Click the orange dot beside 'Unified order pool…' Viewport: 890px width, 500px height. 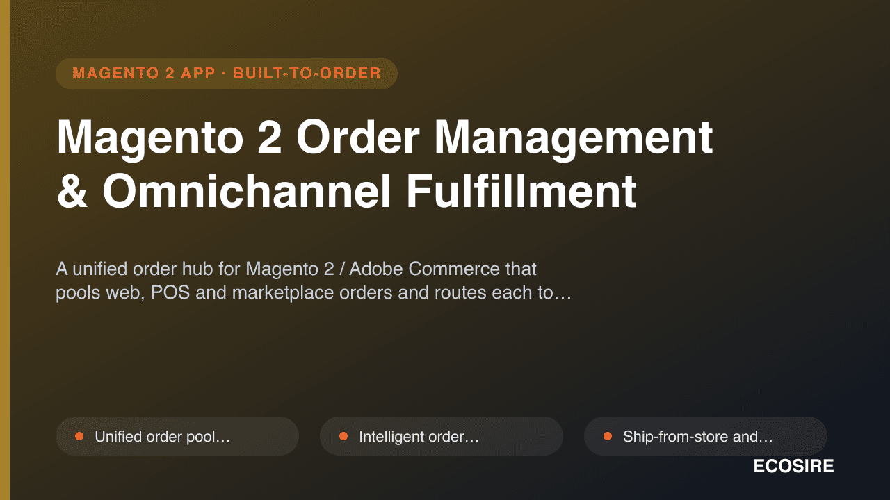click(79, 436)
